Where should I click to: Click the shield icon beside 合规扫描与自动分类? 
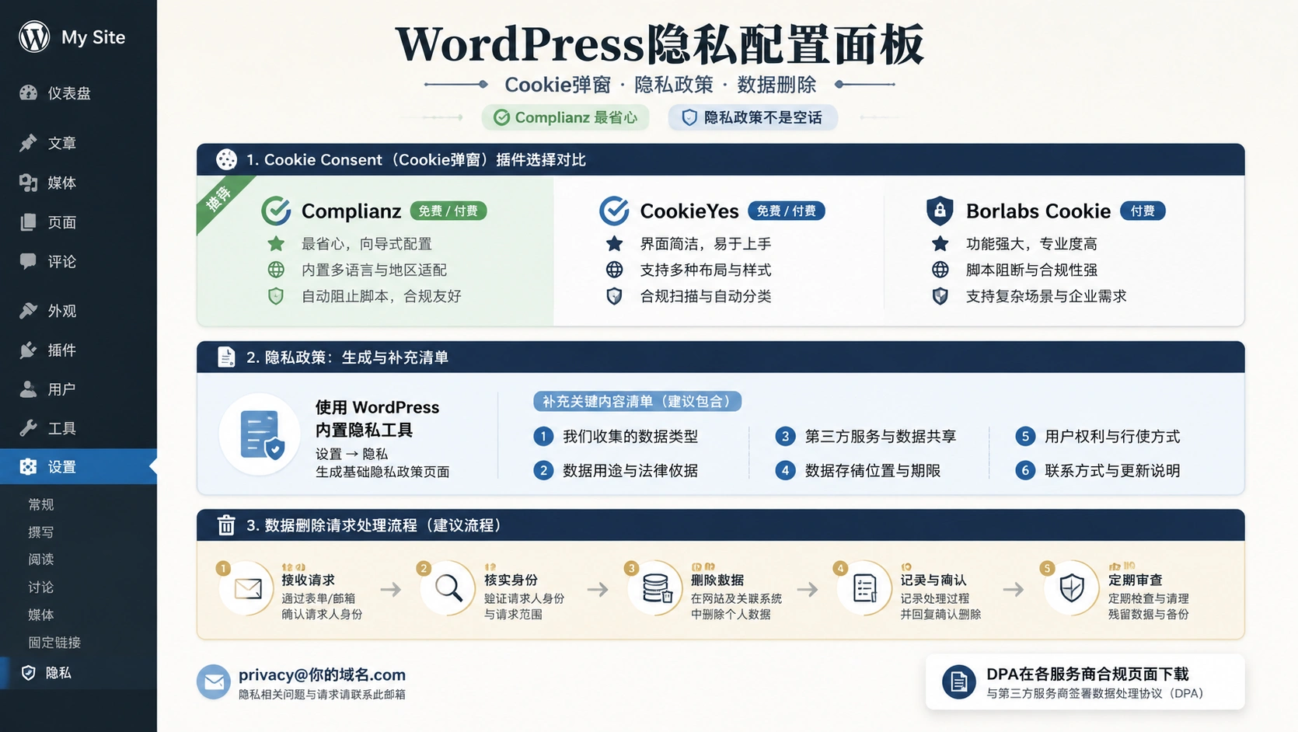click(x=614, y=296)
